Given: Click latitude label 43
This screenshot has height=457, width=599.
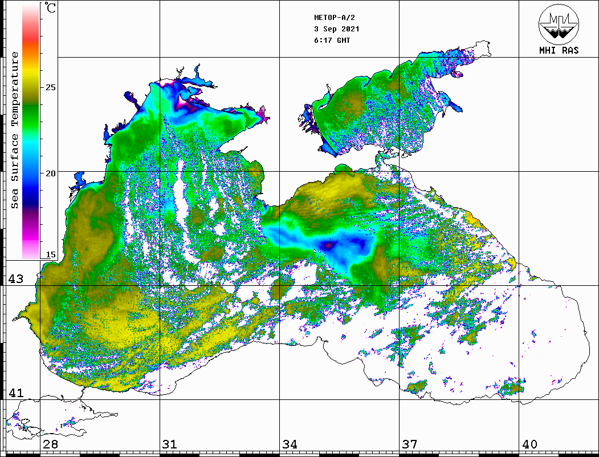Looking at the screenshot, I should pos(16,279).
